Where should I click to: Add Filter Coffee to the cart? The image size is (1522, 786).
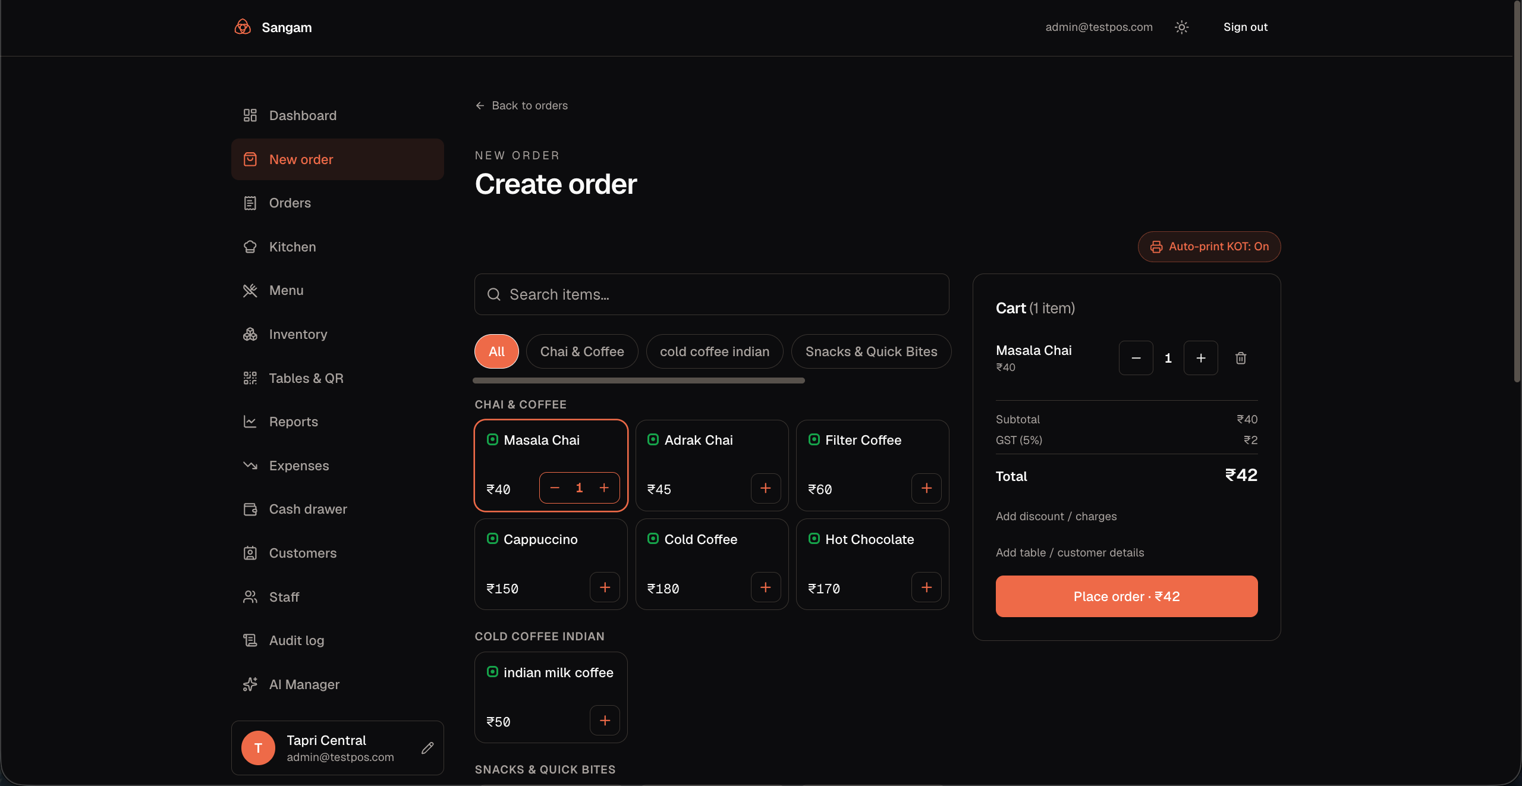(926, 488)
